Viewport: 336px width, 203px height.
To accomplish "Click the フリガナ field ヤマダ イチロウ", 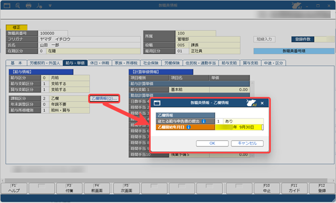I will [89, 39].
